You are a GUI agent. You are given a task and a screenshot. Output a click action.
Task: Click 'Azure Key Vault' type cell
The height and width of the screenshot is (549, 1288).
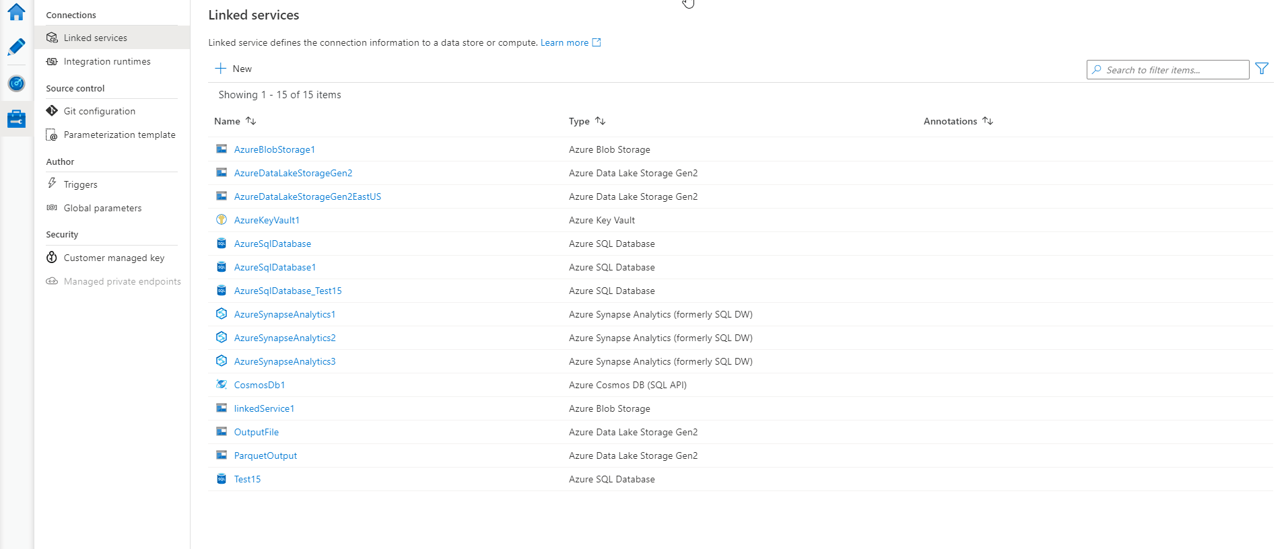click(x=602, y=220)
